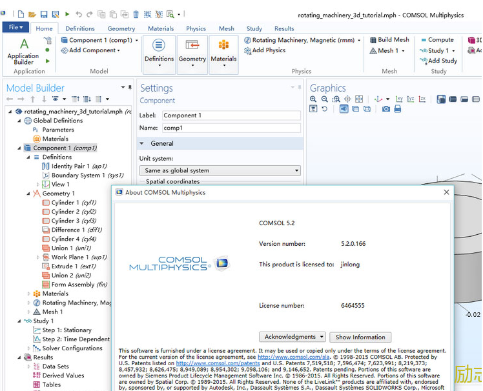Zoom out of the Graphics view
Viewport: 483px width, 391px height.
[x=324, y=99]
